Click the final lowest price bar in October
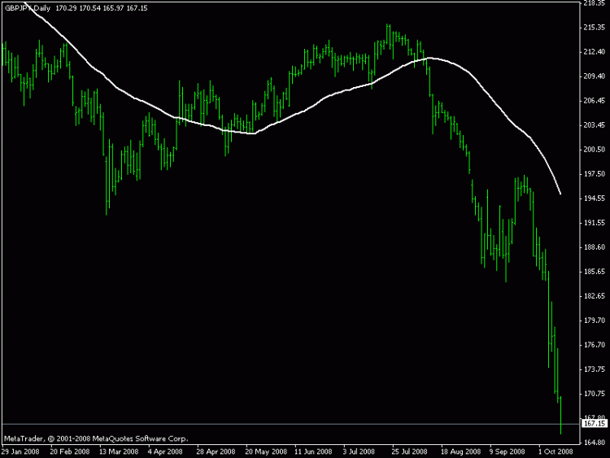Screen dimensions: 610x458 (560, 415)
